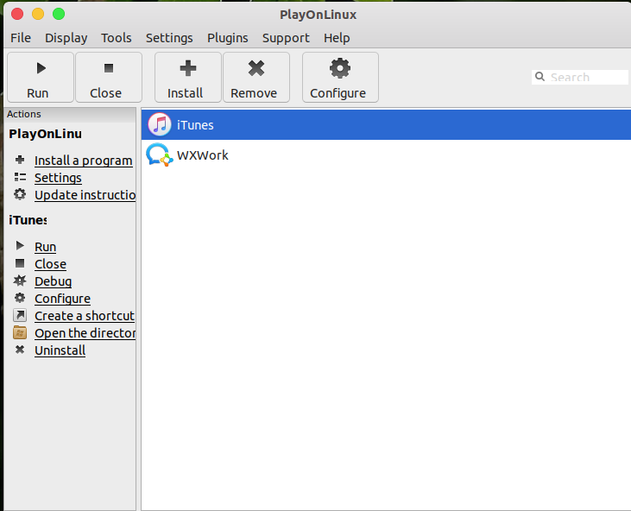Focus the Search input field
This screenshot has width=631, height=511.
pos(580,77)
